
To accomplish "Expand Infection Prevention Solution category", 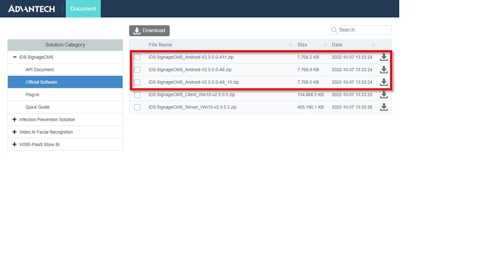I will [x=15, y=120].
